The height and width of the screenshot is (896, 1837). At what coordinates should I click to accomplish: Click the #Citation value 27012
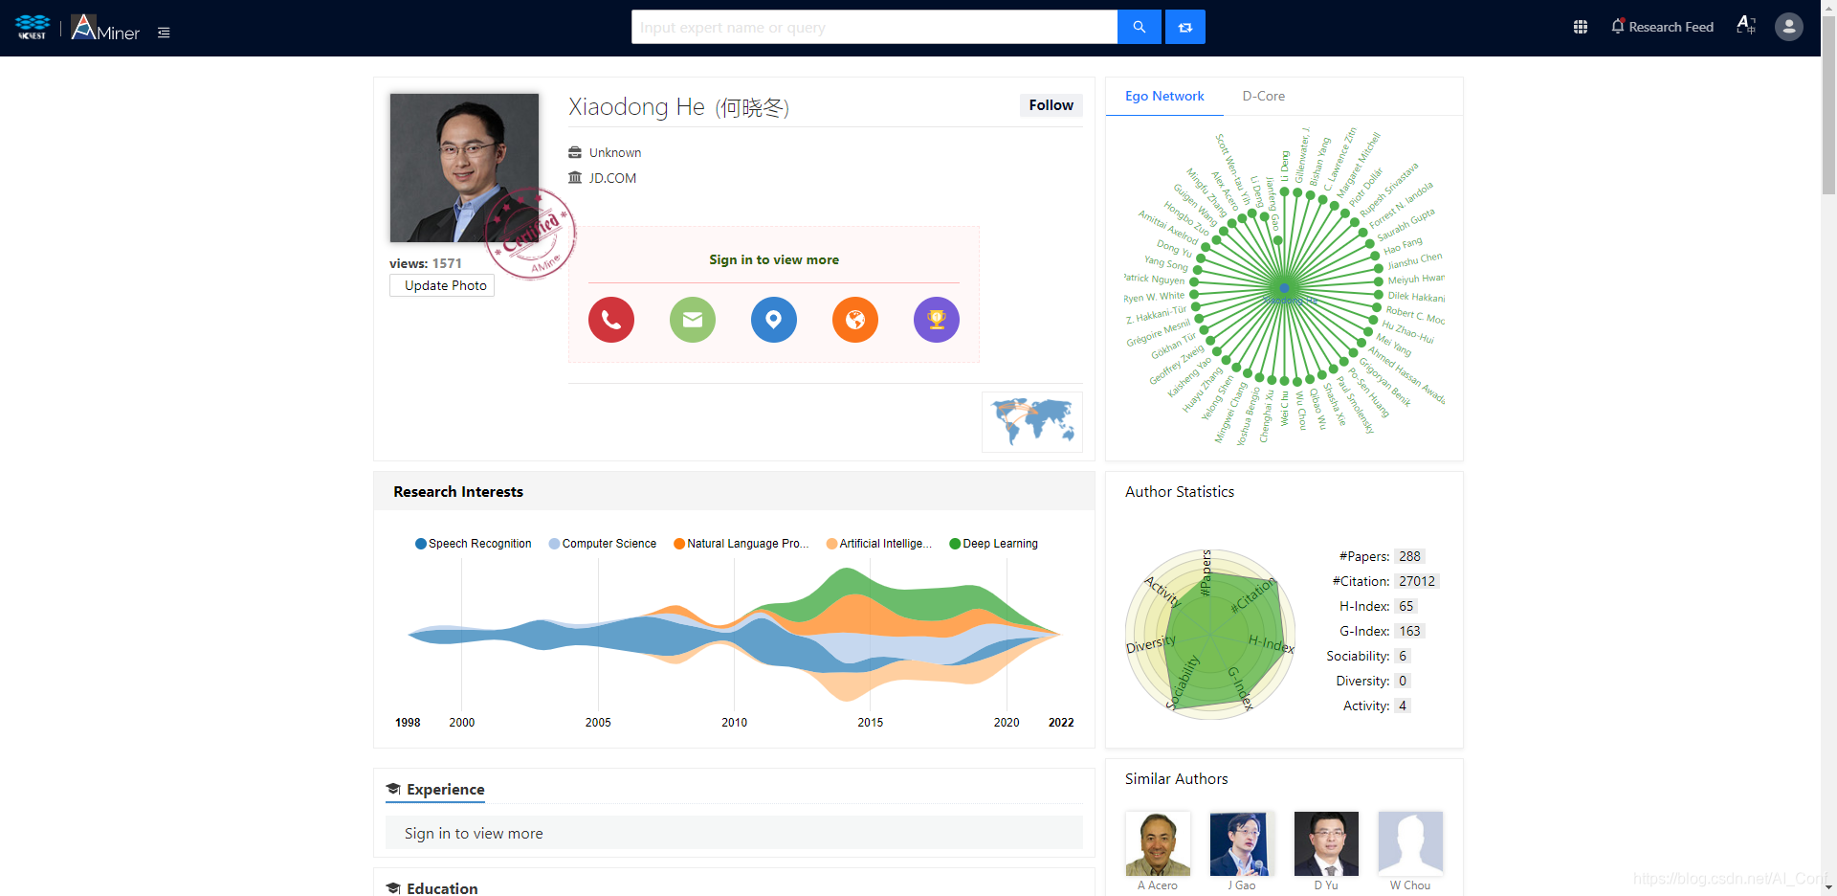1416,581
